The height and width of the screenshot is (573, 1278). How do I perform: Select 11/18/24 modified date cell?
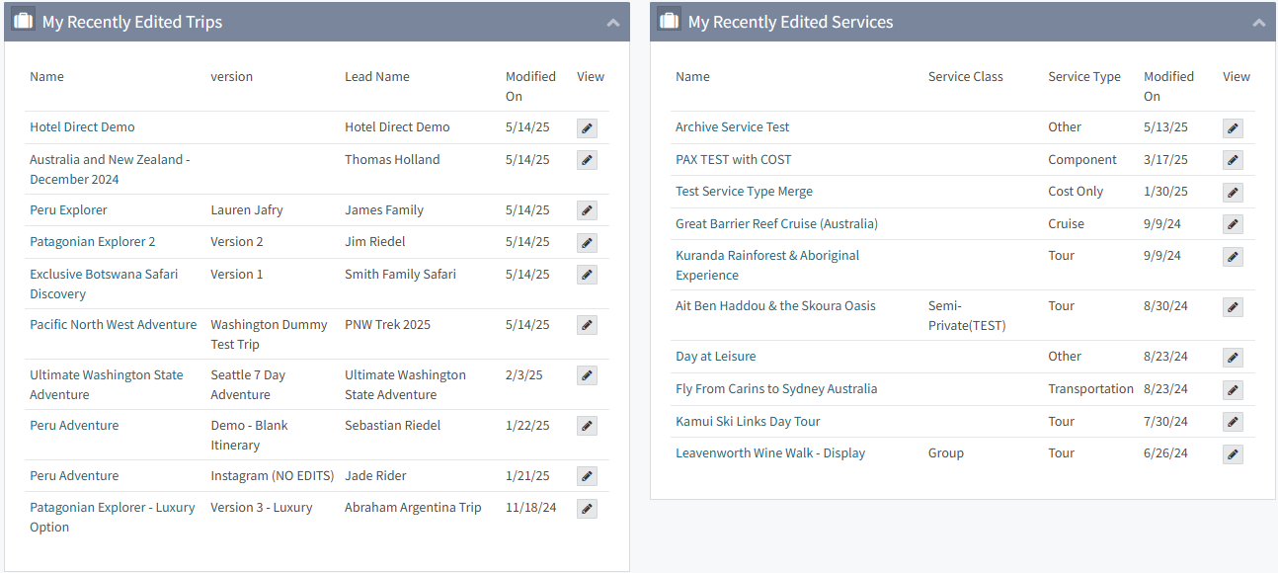tap(530, 508)
